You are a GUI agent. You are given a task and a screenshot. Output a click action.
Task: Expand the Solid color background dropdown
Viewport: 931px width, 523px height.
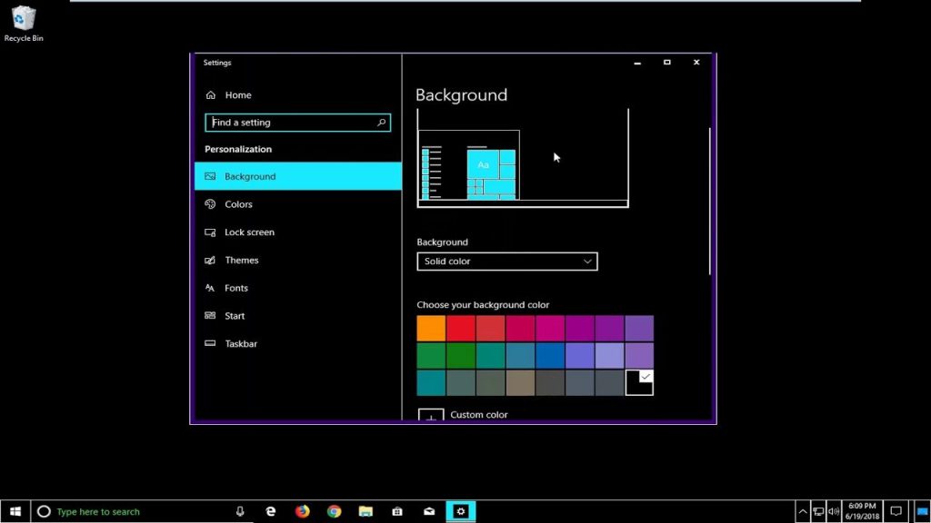[x=507, y=261]
